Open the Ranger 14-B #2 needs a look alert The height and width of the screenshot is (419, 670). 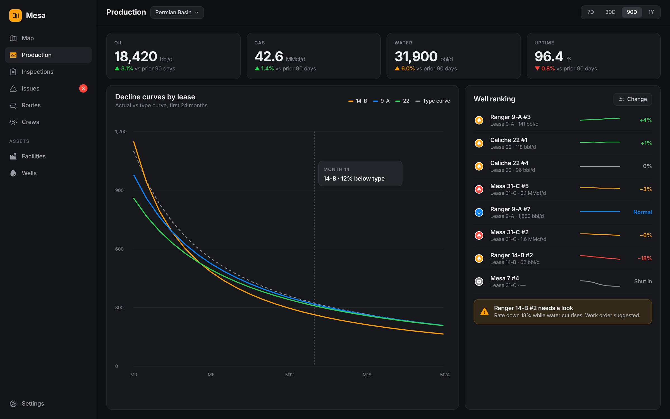pyautogui.click(x=563, y=312)
